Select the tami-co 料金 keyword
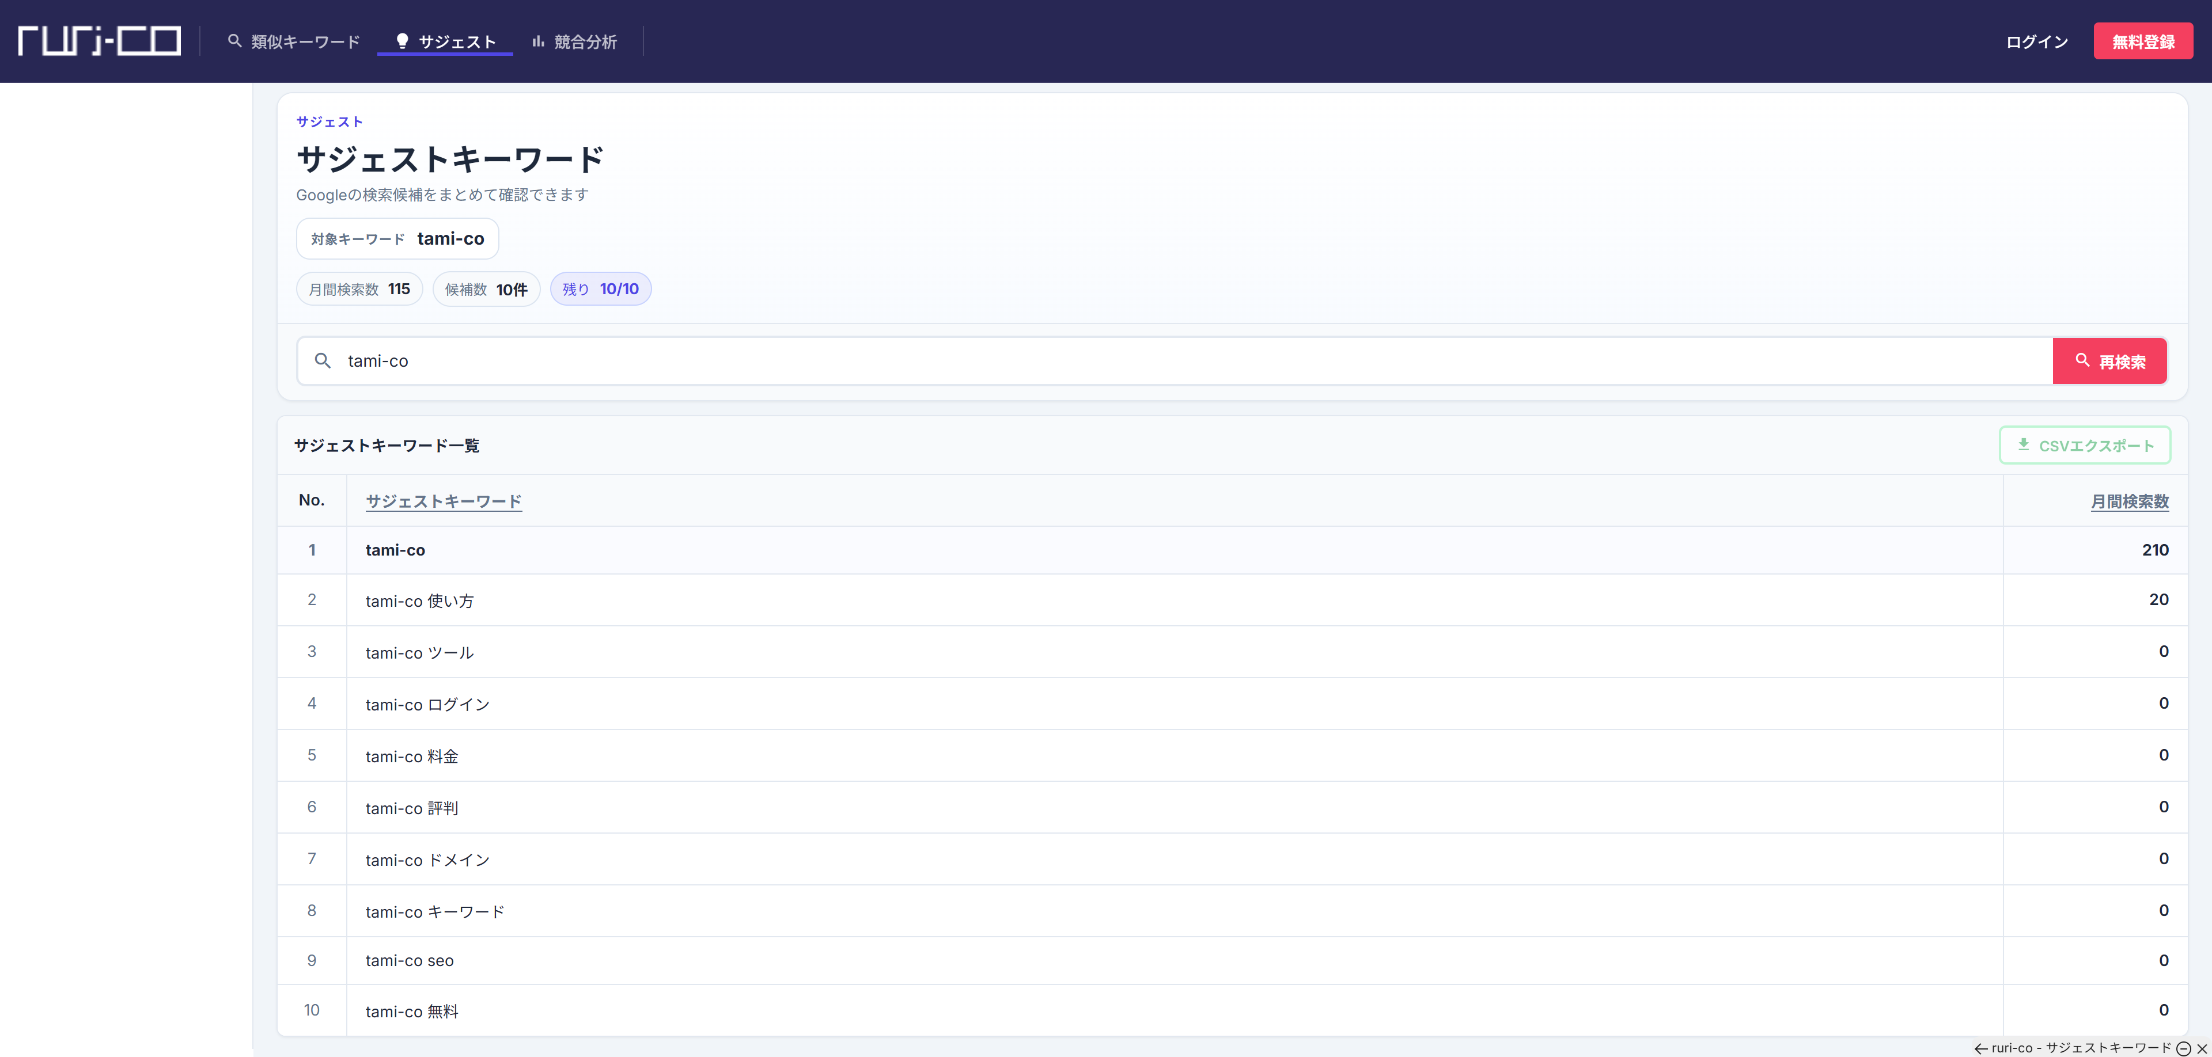2212x1057 pixels. [412, 756]
